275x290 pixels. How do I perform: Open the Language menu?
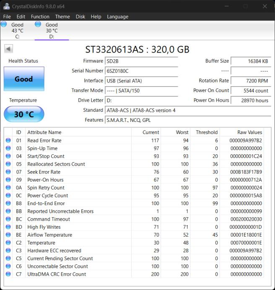pyautogui.click(x=117, y=16)
